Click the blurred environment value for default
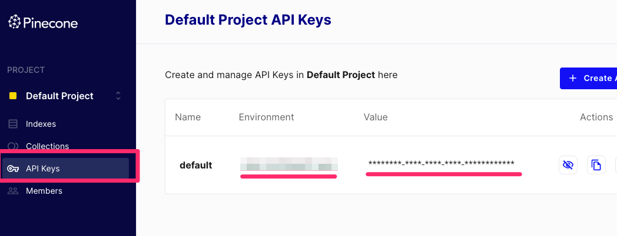Screen dimensions: 617x236 [x=289, y=164]
